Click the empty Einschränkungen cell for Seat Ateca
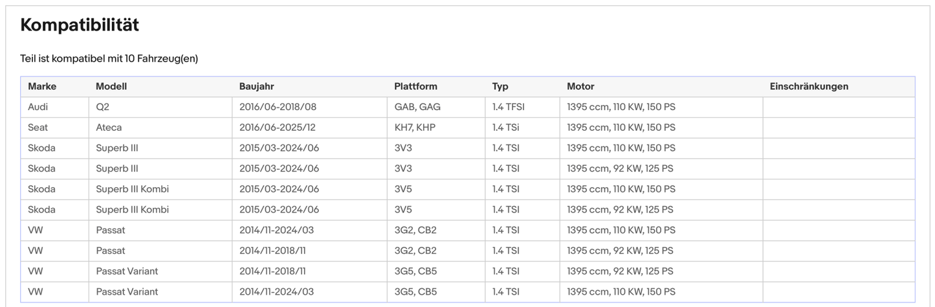 coord(839,128)
